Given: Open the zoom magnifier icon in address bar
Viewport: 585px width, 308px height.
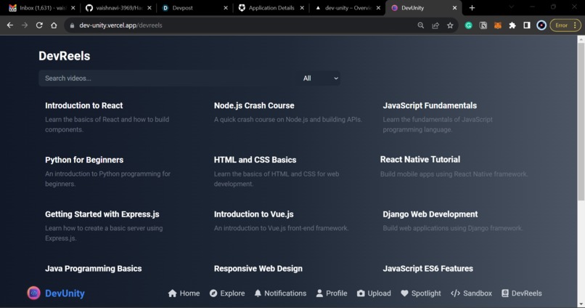Looking at the screenshot, I should (420, 25).
